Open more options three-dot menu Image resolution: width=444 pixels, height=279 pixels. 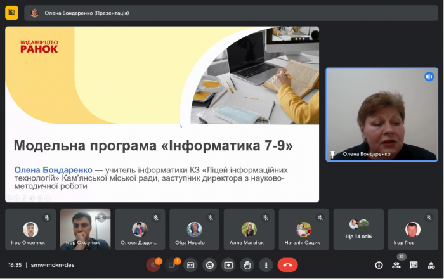click(266, 265)
